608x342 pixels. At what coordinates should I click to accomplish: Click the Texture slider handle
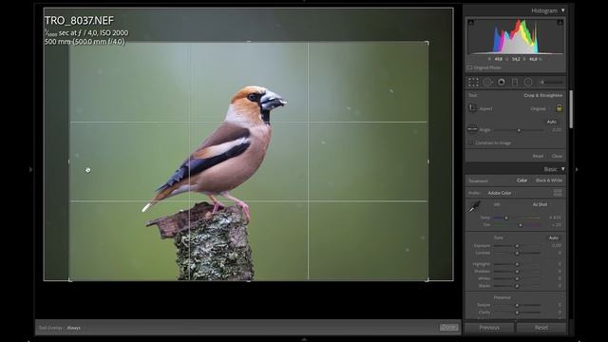click(x=517, y=305)
